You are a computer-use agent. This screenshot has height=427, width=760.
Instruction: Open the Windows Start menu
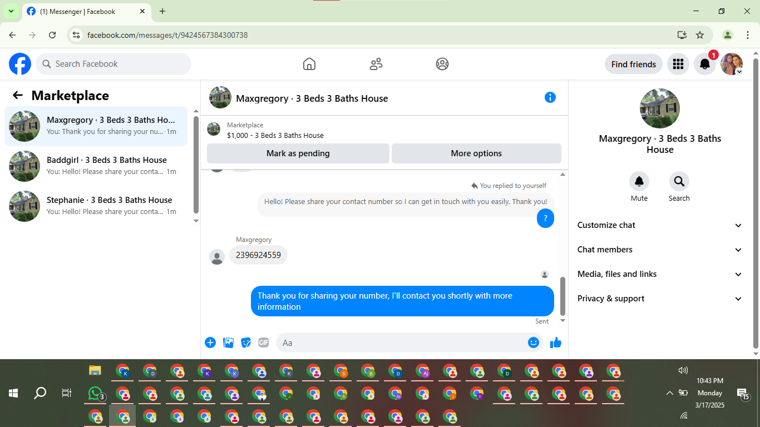tap(13, 393)
